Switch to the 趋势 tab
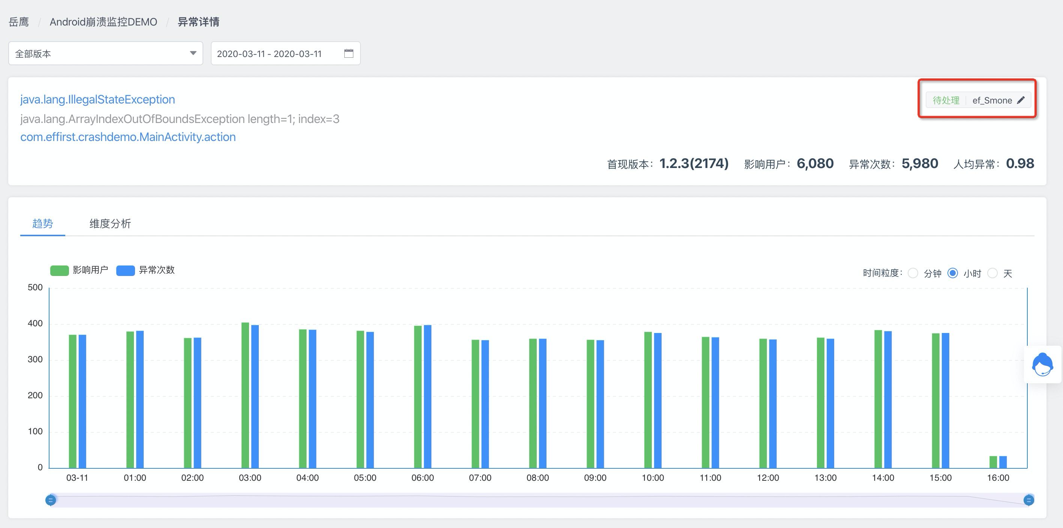1063x528 pixels. (42, 223)
